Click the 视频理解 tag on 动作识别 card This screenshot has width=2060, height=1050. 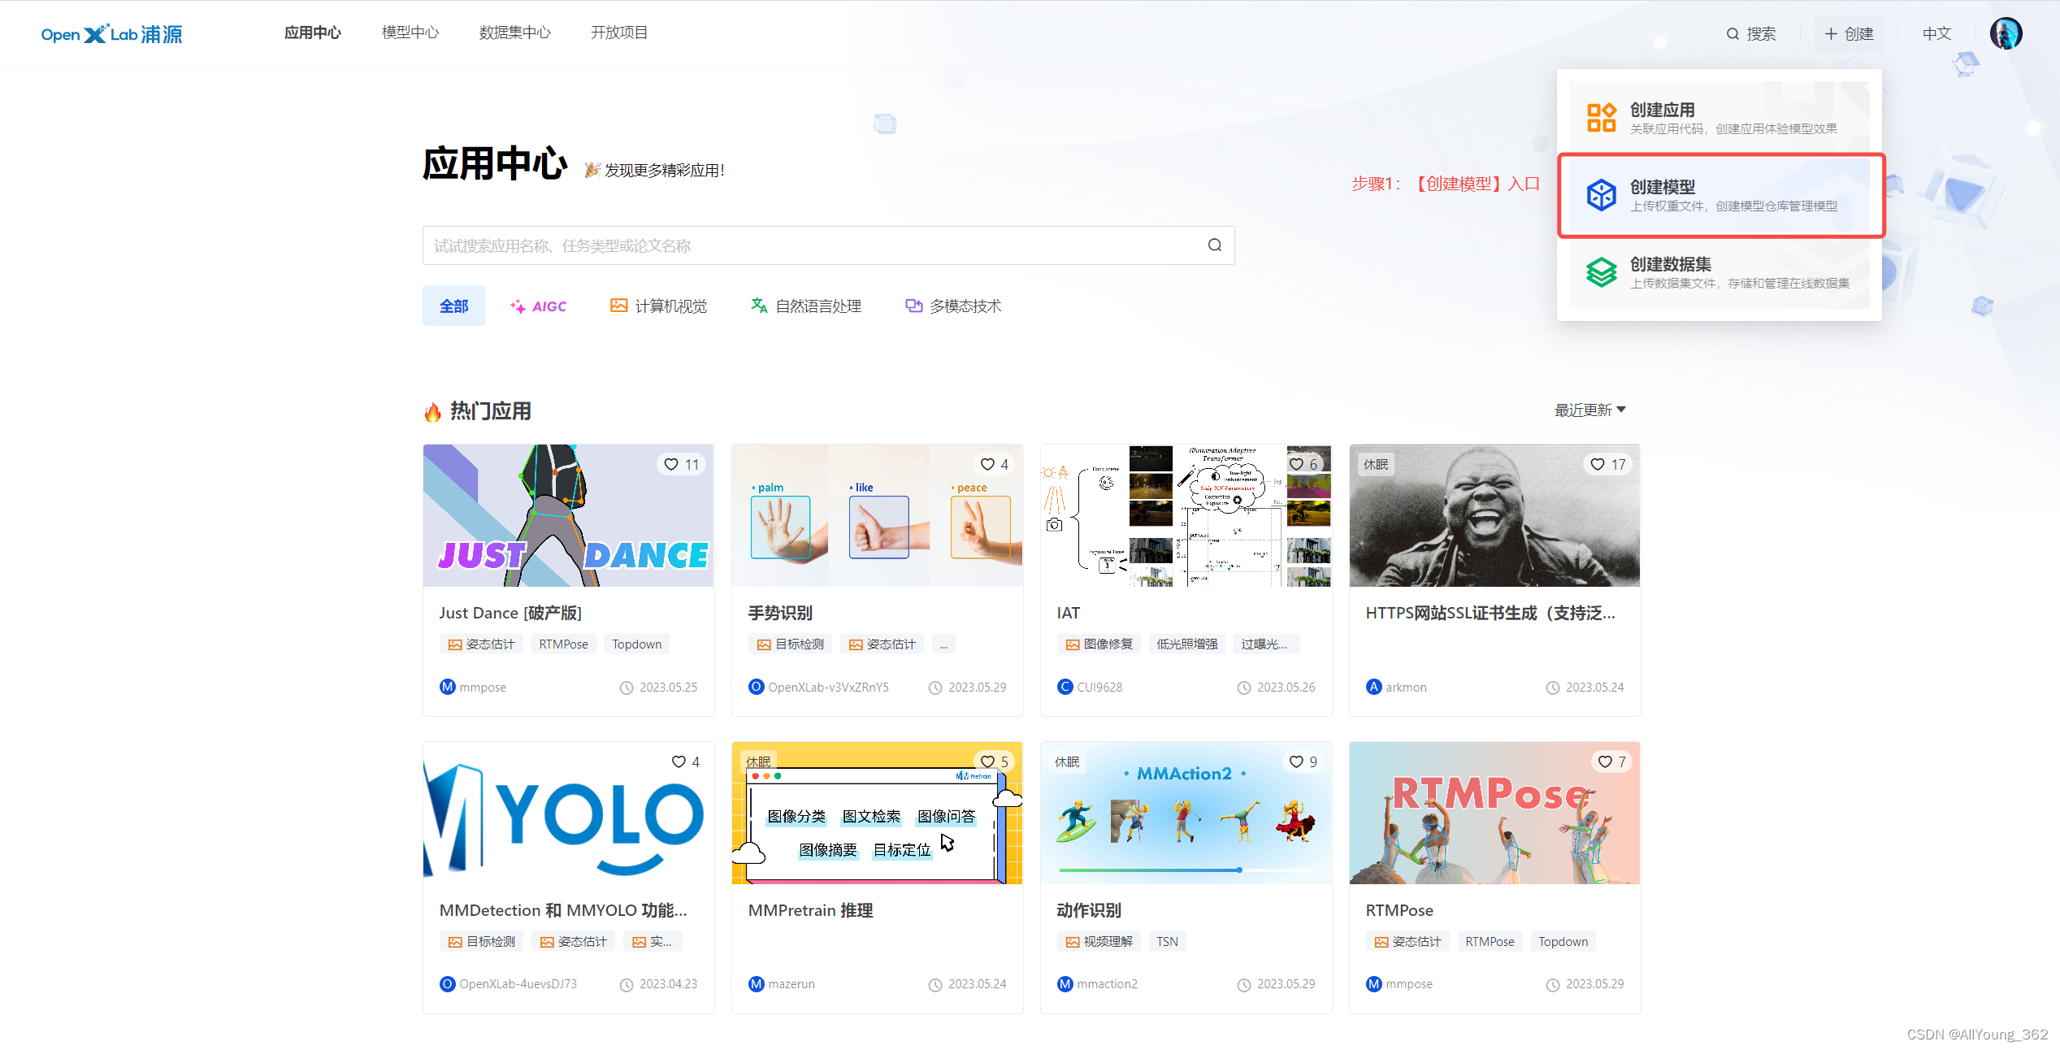1099,941
